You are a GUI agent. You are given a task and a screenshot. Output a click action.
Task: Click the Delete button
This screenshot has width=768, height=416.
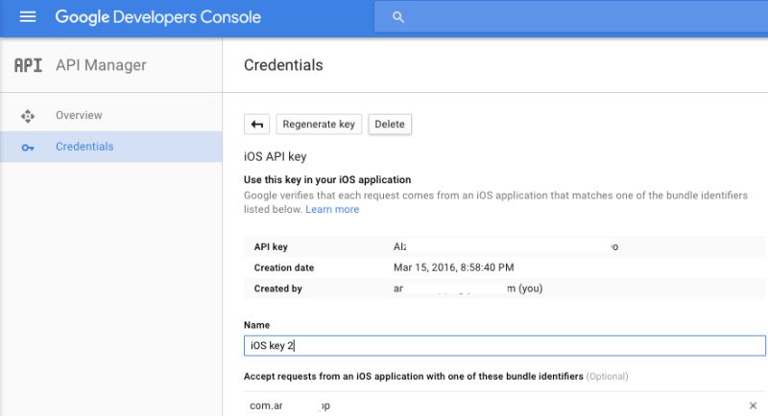click(390, 125)
